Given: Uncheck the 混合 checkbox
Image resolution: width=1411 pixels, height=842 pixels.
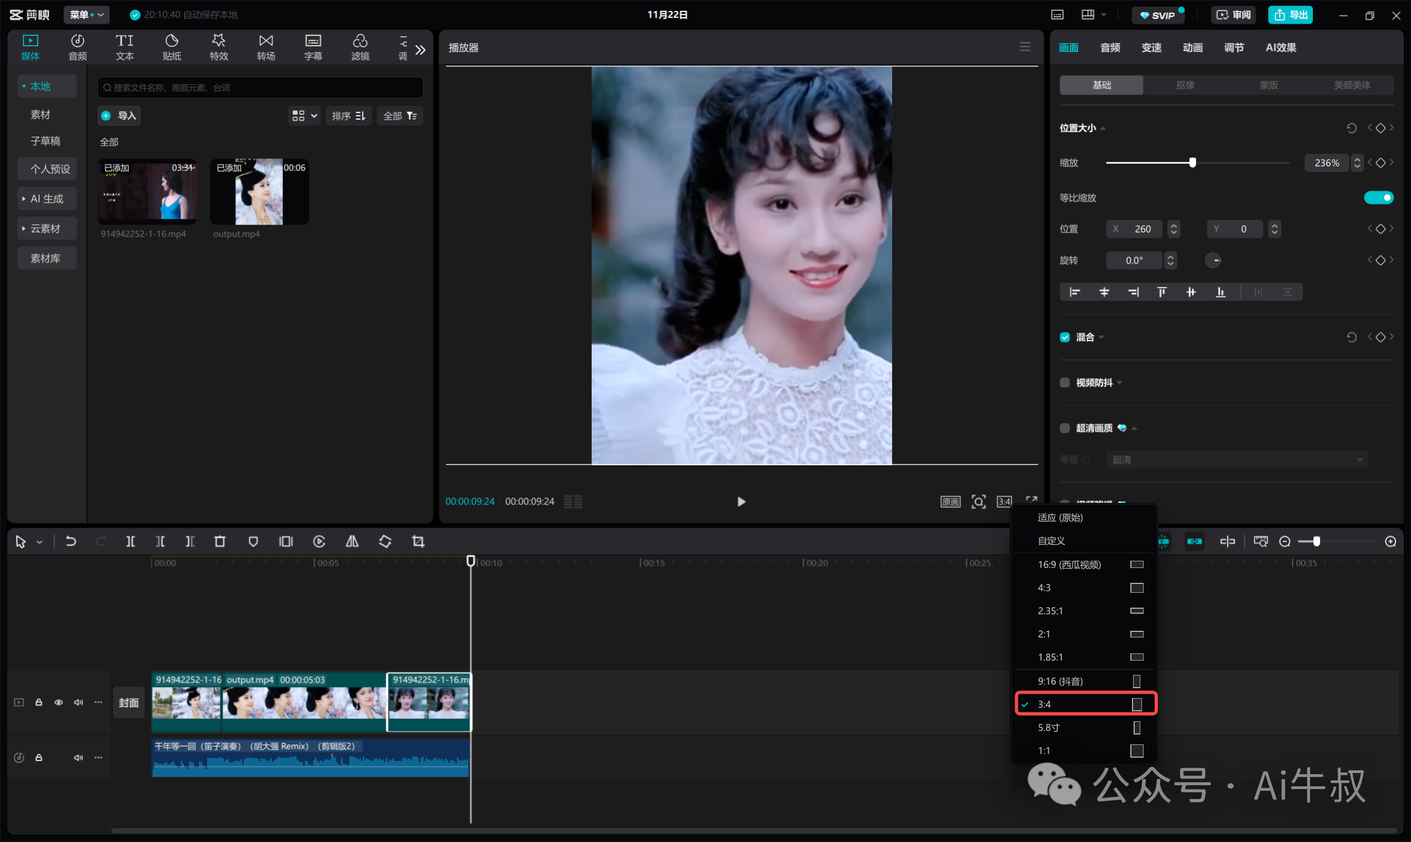Looking at the screenshot, I should point(1065,337).
